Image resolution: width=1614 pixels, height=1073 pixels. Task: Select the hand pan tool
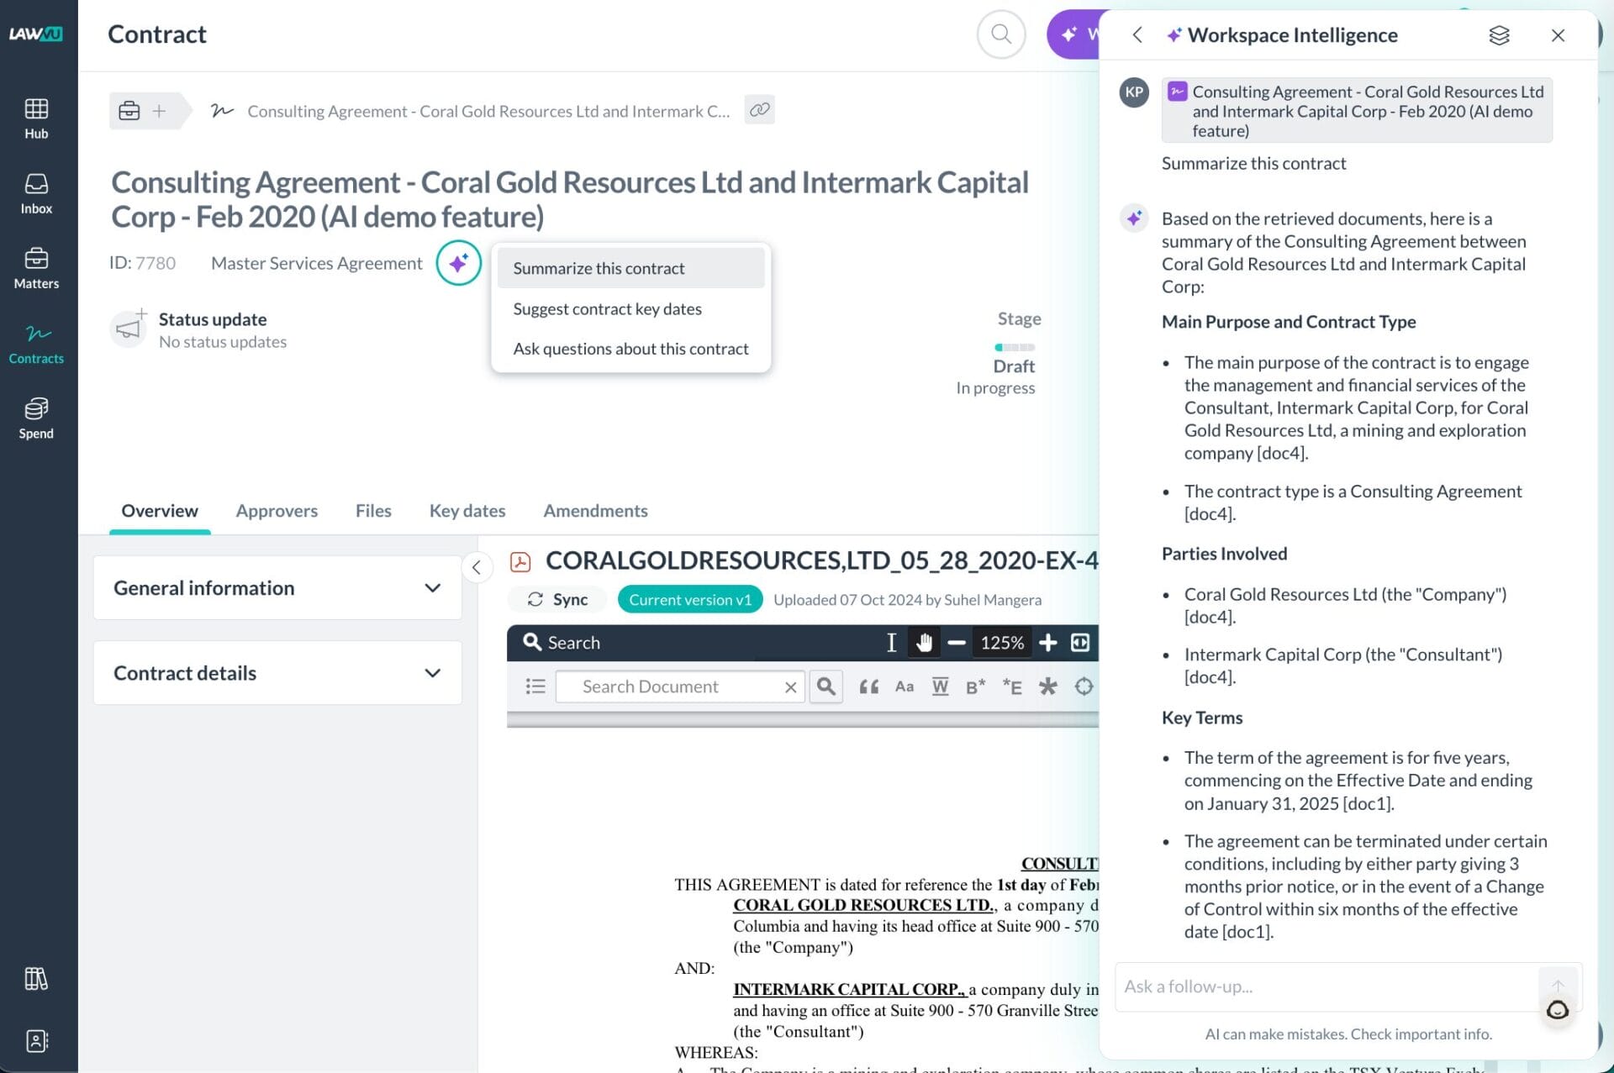coord(924,643)
